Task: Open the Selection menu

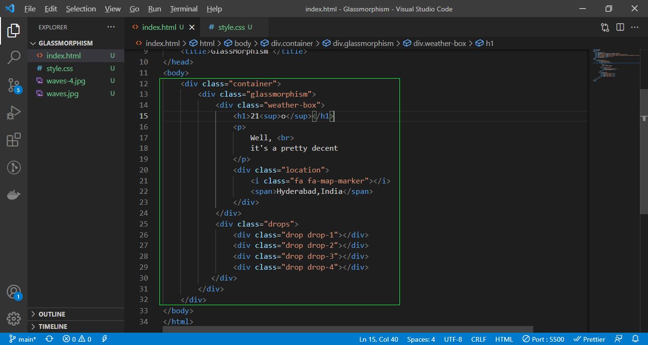Action: point(81,9)
